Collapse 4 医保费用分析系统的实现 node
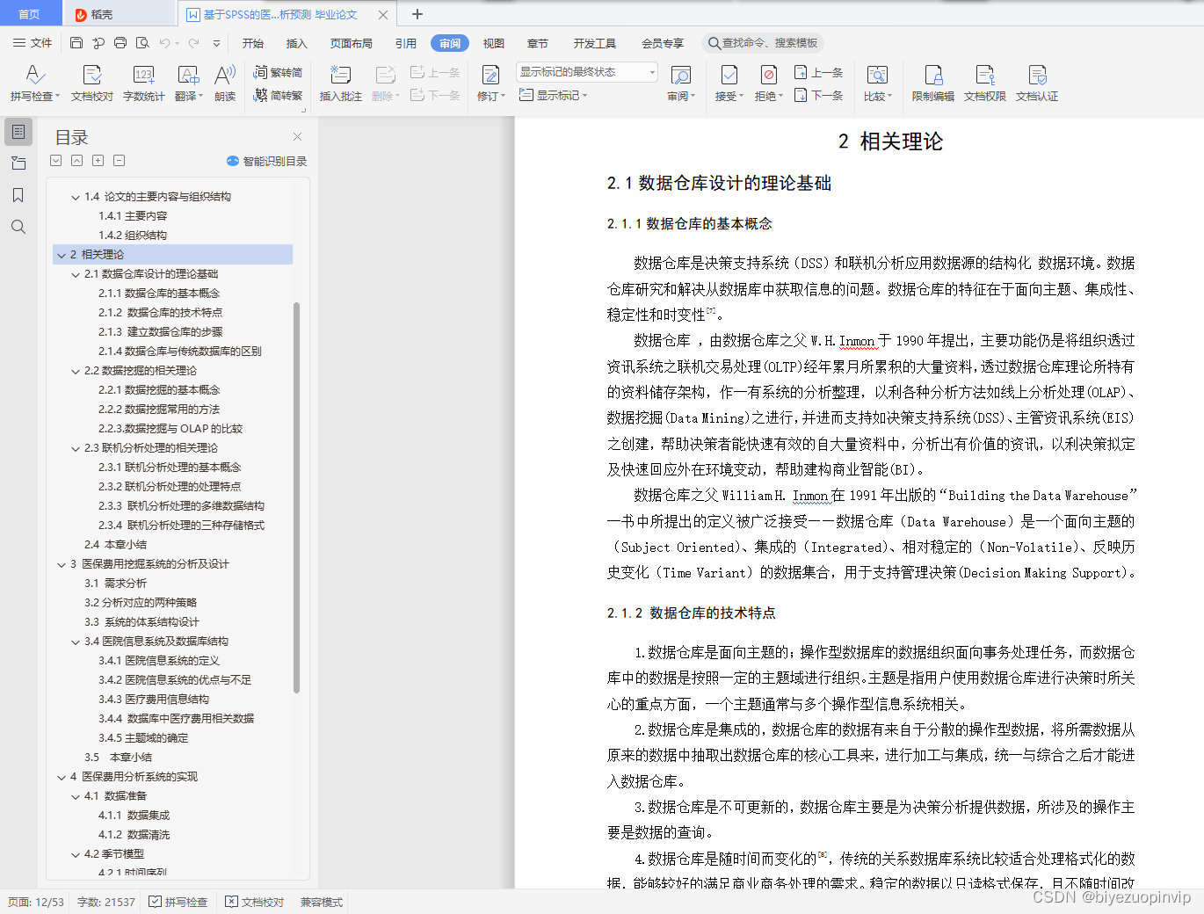 (x=62, y=777)
